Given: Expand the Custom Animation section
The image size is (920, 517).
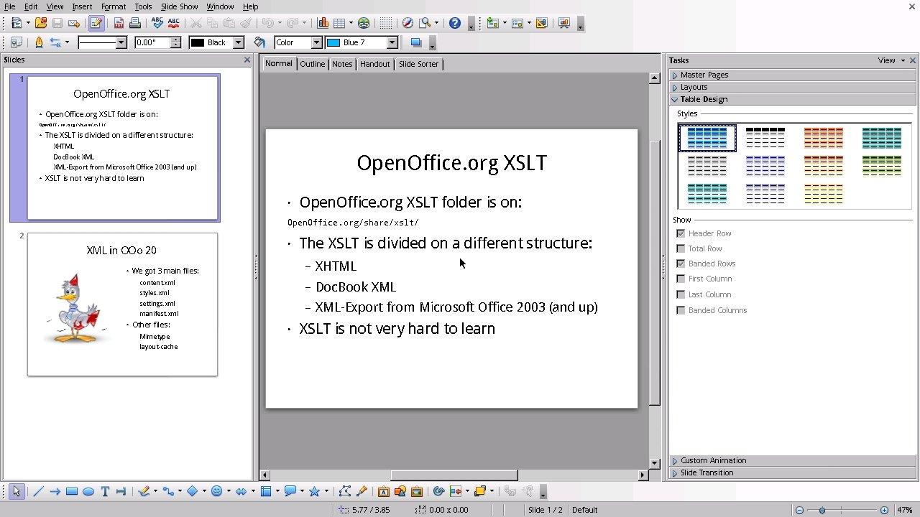Looking at the screenshot, I should click(x=793, y=460).
